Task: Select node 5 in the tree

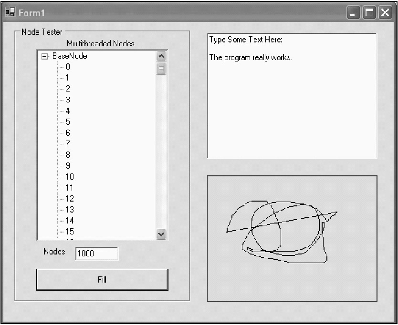Action: coord(68,122)
